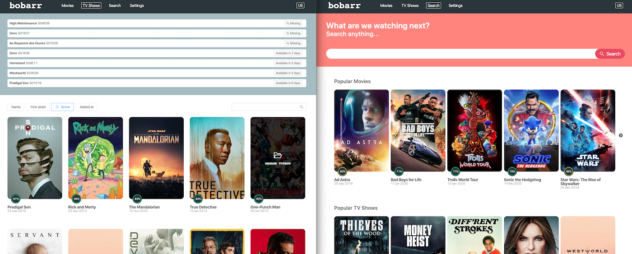
Task: Click the 82% score badge on One-Punch Man
Action: point(259,199)
